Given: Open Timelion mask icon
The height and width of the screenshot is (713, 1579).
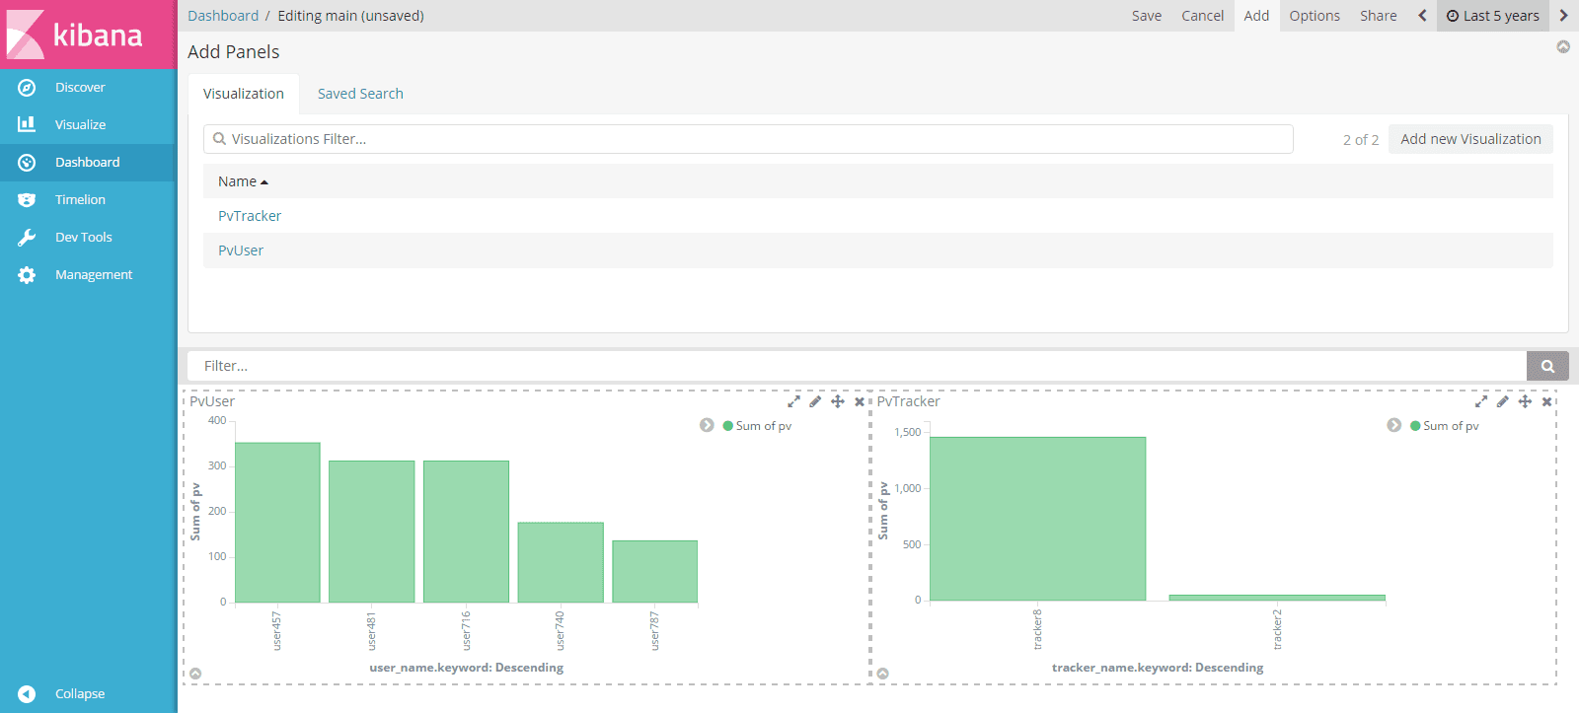Looking at the screenshot, I should tap(27, 200).
